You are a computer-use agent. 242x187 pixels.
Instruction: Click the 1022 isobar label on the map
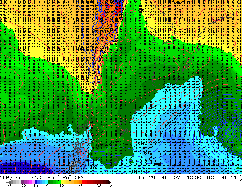click(169, 56)
